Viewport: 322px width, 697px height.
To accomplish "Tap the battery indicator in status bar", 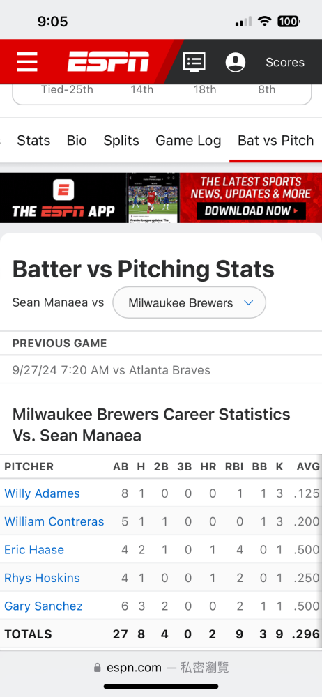I will point(289,22).
